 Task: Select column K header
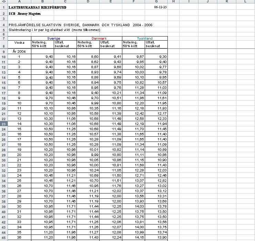click(227, 1)
